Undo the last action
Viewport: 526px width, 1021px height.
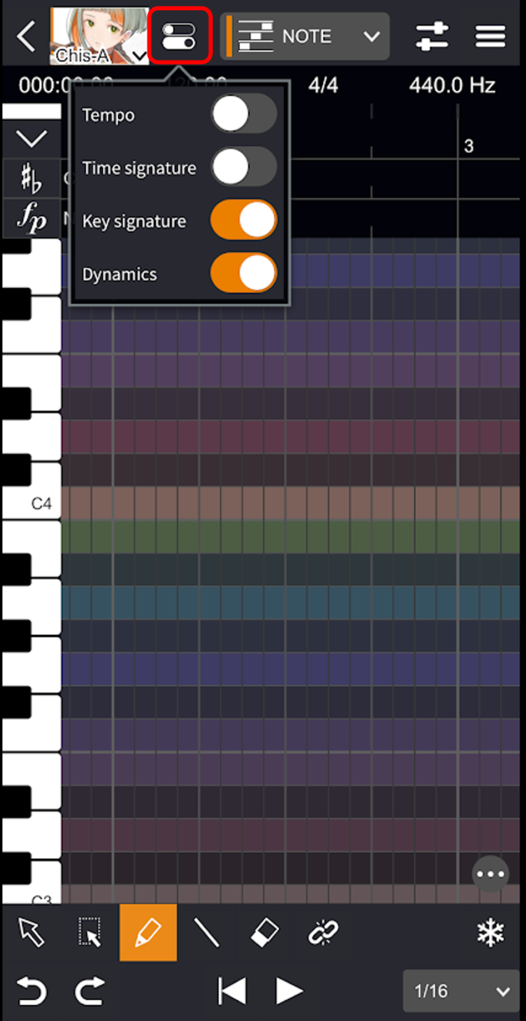[31, 991]
